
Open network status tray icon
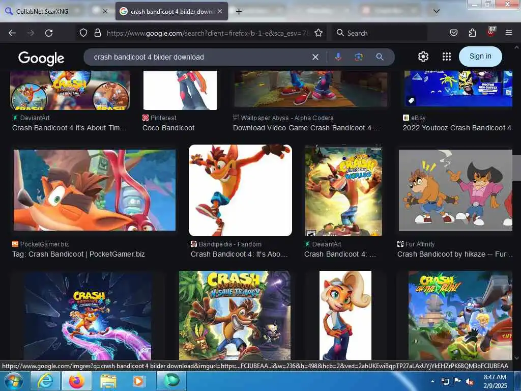pos(445,382)
